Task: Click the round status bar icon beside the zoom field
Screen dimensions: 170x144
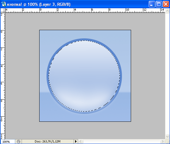Action: click(19, 142)
